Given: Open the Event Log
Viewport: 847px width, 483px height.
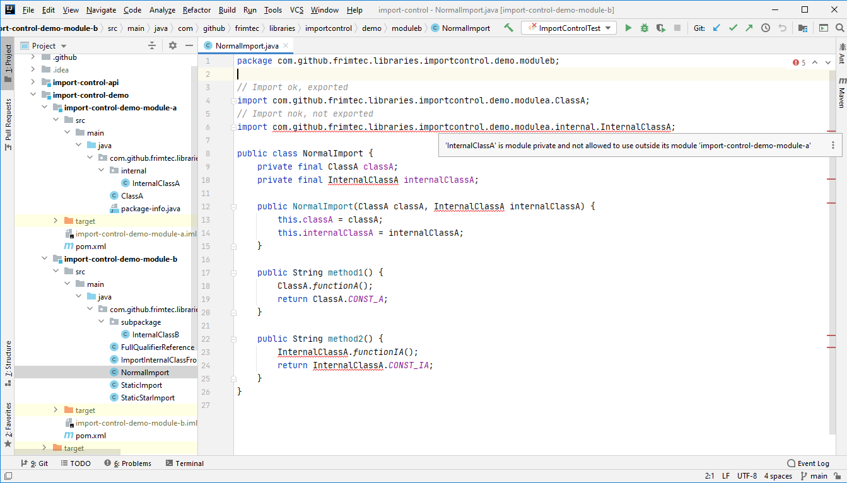Looking at the screenshot, I should [x=808, y=463].
